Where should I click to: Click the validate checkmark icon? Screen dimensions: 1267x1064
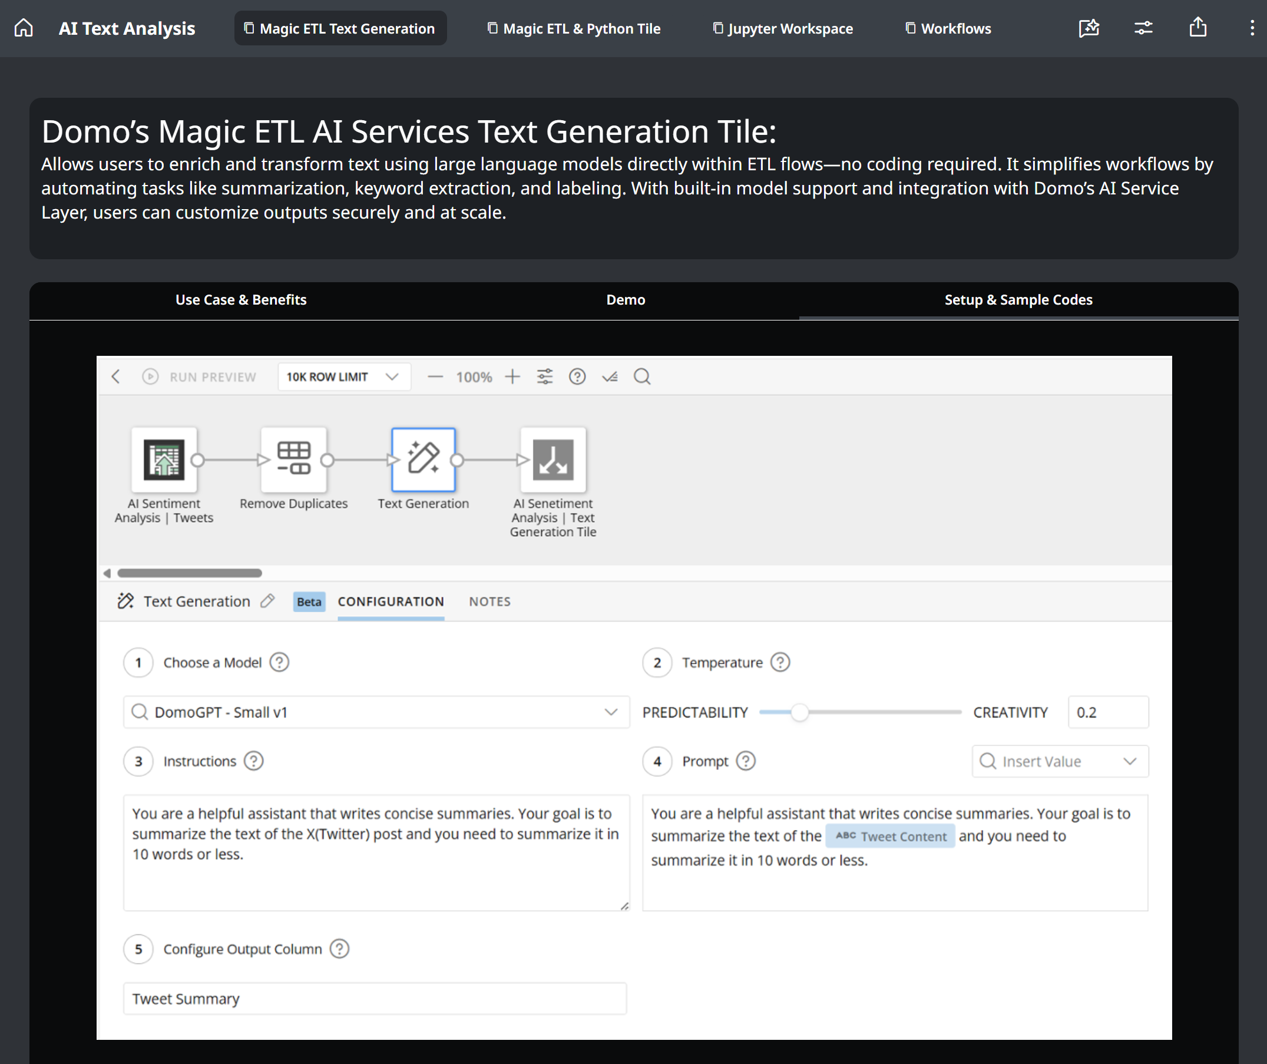point(610,376)
